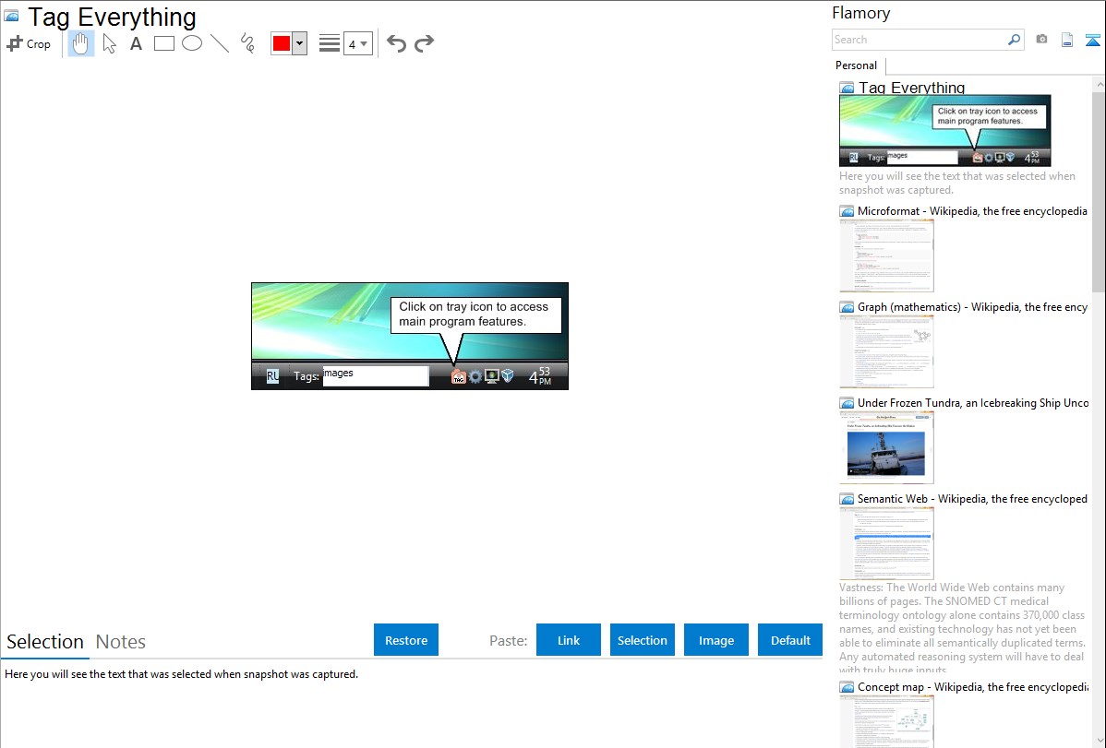Open the Selection tab
This screenshot has height=748, width=1106.
(45, 642)
